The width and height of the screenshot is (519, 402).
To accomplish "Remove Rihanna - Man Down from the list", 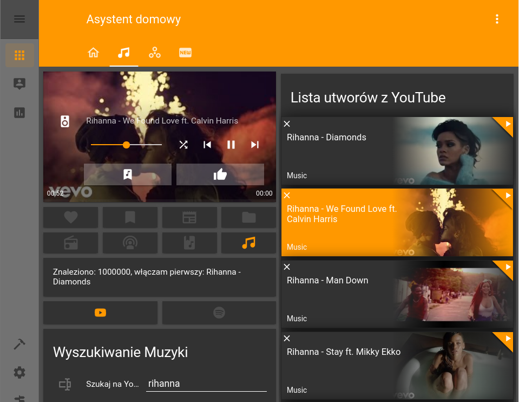I will point(287,267).
